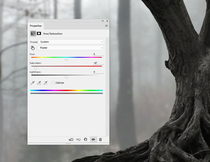This screenshot has height=162, width=210.
Task: Click the Hue label
Action: (x=32, y=54)
